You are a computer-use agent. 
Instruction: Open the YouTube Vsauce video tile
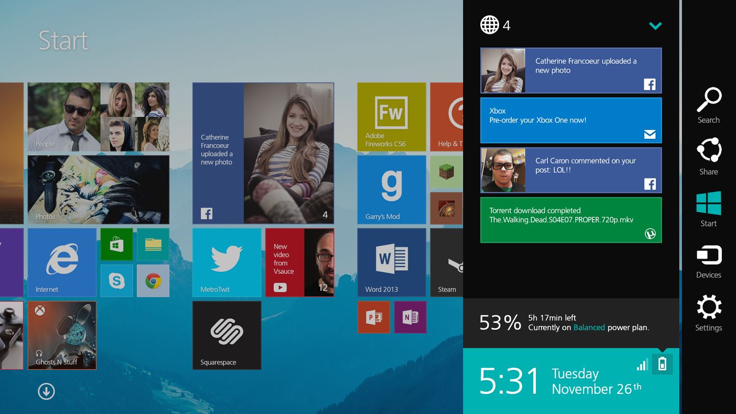pyautogui.click(x=299, y=262)
